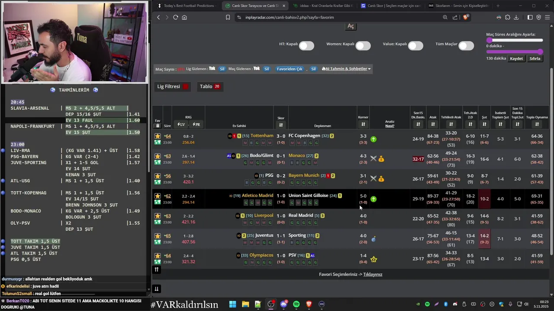
Task: Open the Tablo 20 button
Action: click(x=210, y=86)
